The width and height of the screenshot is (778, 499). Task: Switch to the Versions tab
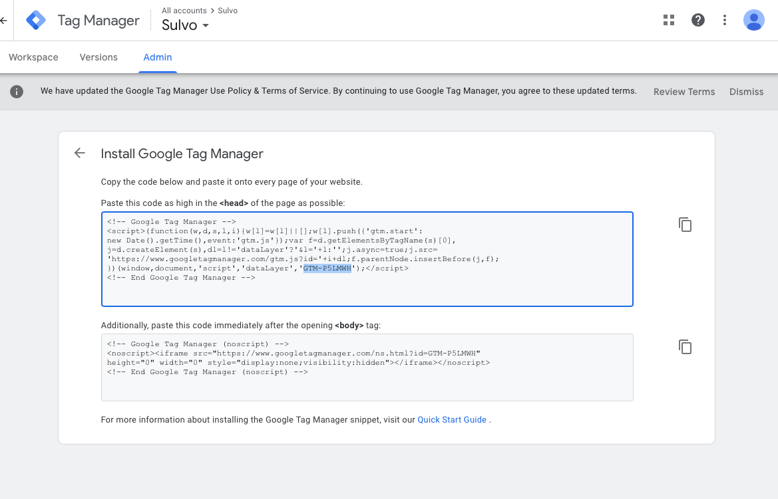[x=98, y=57]
